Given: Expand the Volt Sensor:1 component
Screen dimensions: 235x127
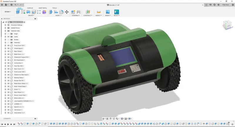Looking at the screenshot, I should click(5, 110).
